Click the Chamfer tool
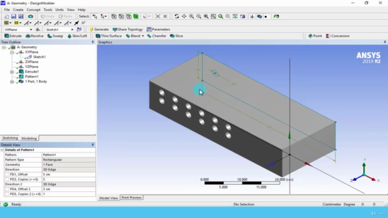The image size is (388, 218). [156, 36]
